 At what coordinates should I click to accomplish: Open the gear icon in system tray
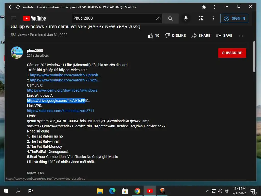click(227, 191)
